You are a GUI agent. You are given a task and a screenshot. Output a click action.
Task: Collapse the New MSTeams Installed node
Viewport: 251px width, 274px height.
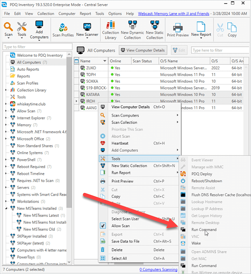point(6,208)
